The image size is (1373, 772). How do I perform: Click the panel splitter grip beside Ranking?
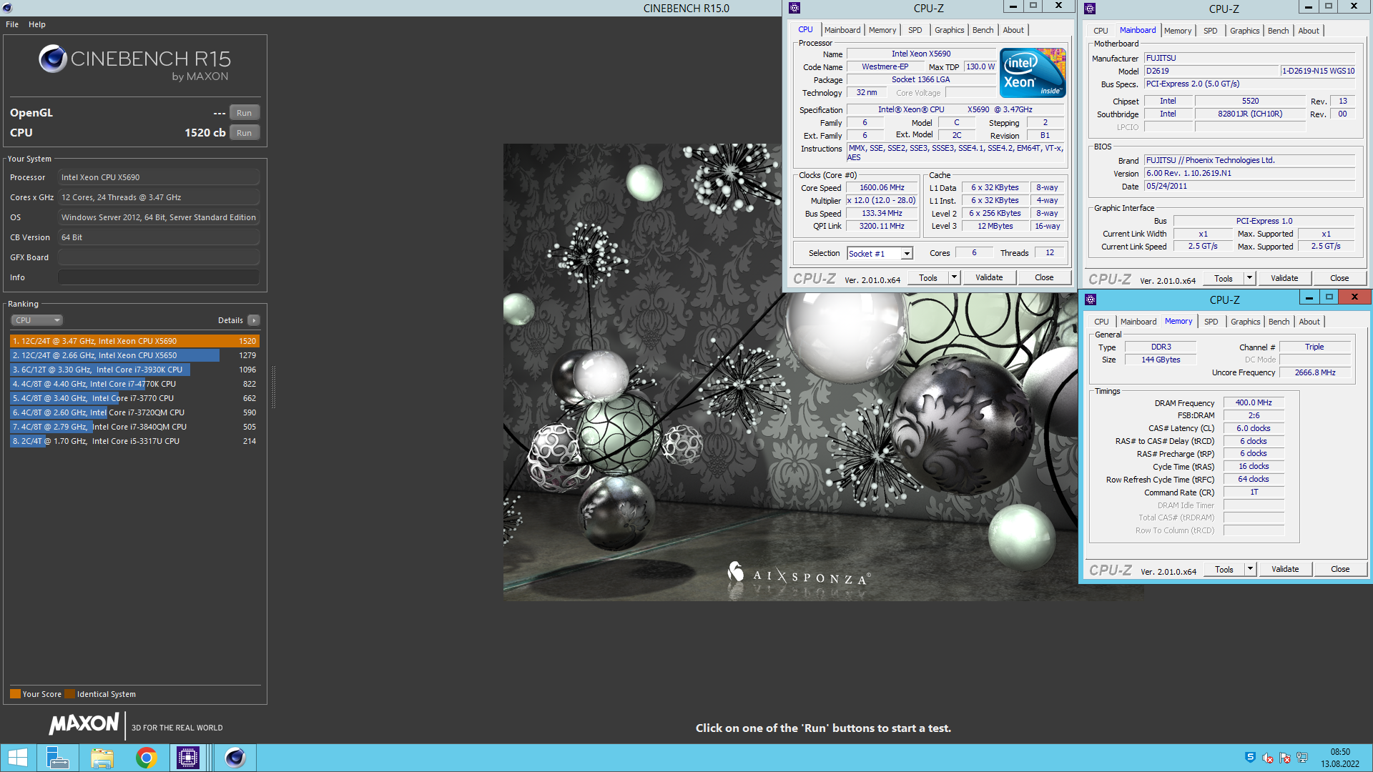pos(273,387)
